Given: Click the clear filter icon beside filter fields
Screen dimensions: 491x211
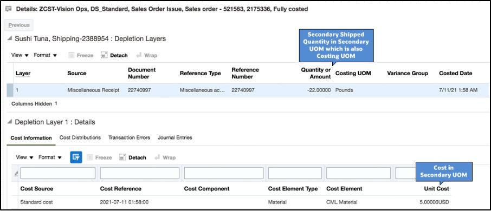Looking at the screenshot, I should point(16,174).
